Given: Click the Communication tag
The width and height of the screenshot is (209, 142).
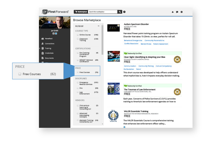Looking at the screenshot, I should pos(130,66).
